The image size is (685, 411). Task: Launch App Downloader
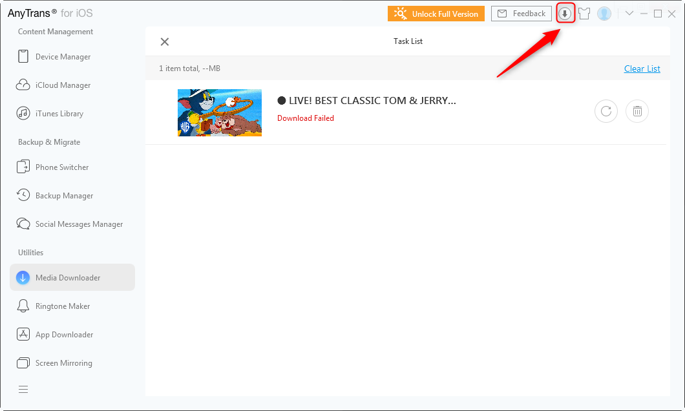[x=64, y=335]
